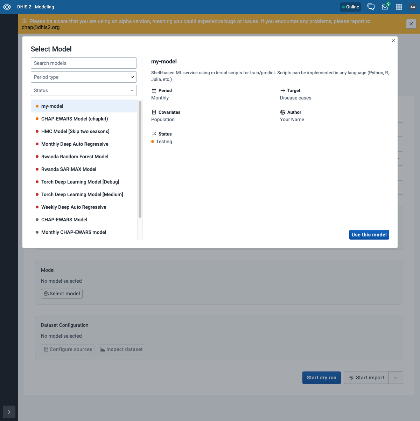The height and width of the screenshot is (421, 420).
Task: Click the orange Testing status dot
Action: 153,142
